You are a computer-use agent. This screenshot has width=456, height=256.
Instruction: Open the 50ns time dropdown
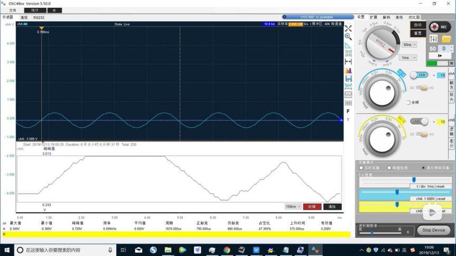coord(410,45)
